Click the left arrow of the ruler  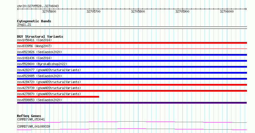pyautogui.click(x=18, y=9)
